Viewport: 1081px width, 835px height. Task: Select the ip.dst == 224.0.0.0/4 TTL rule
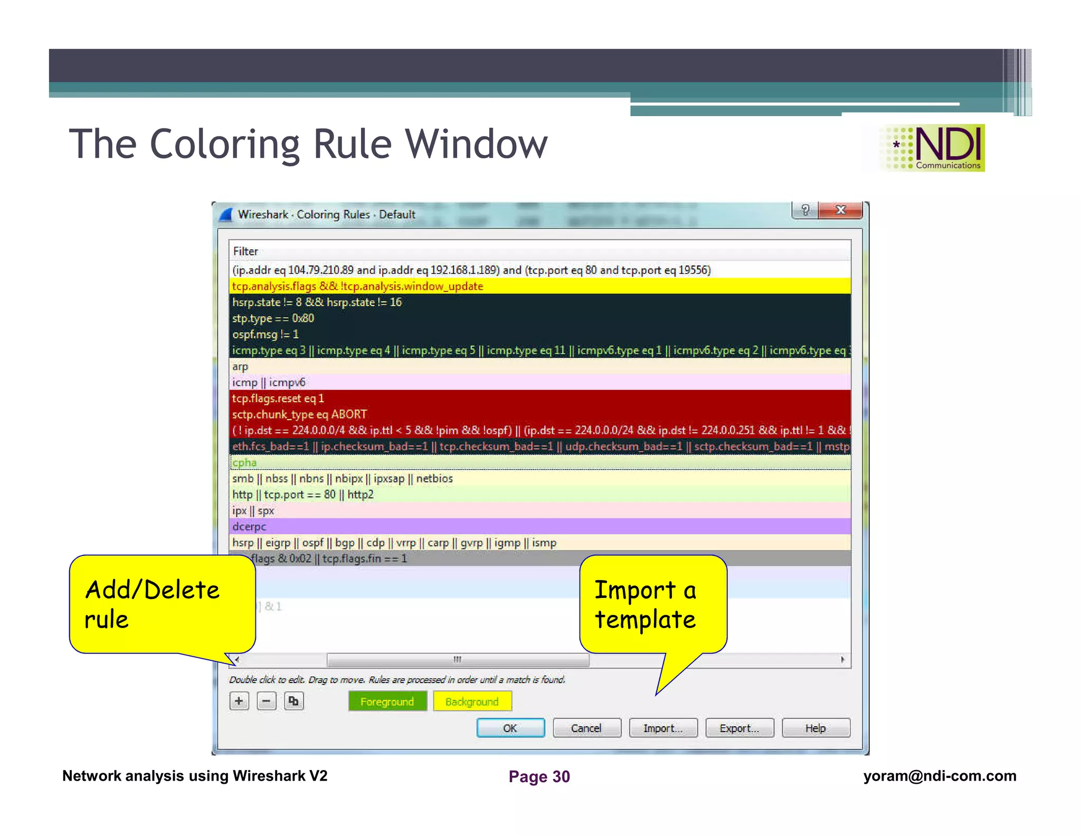[x=540, y=430]
